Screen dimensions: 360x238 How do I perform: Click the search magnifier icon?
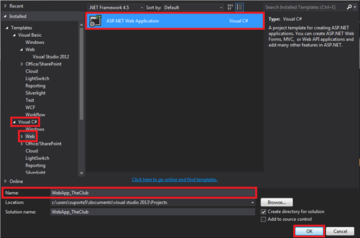(x=349, y=7)
